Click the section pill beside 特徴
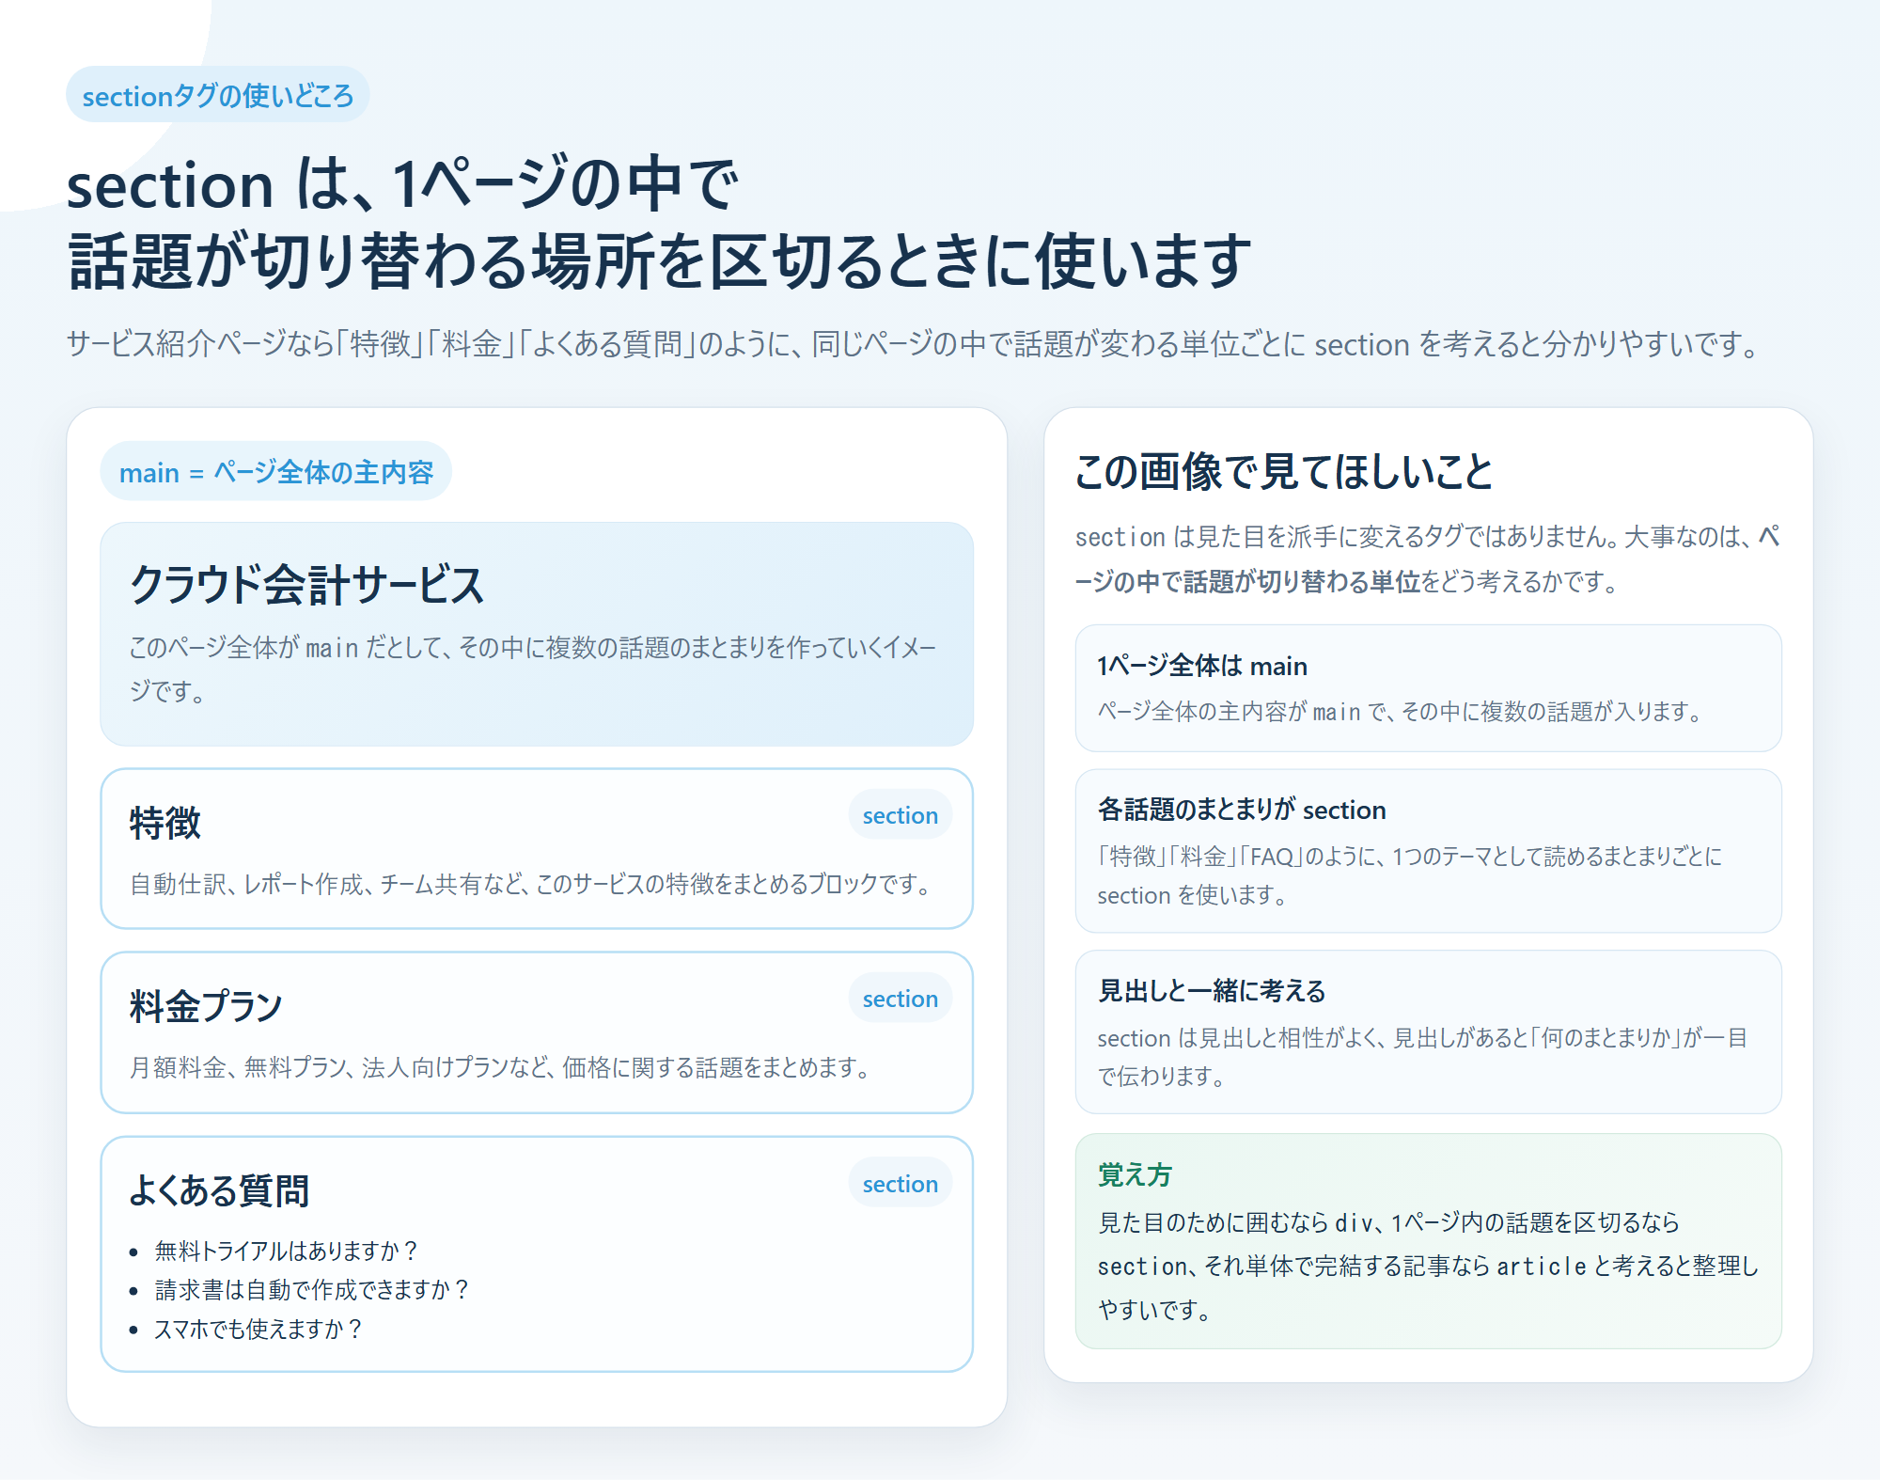The width and height of the screenshot is (1880, 1480). point(899,815)
